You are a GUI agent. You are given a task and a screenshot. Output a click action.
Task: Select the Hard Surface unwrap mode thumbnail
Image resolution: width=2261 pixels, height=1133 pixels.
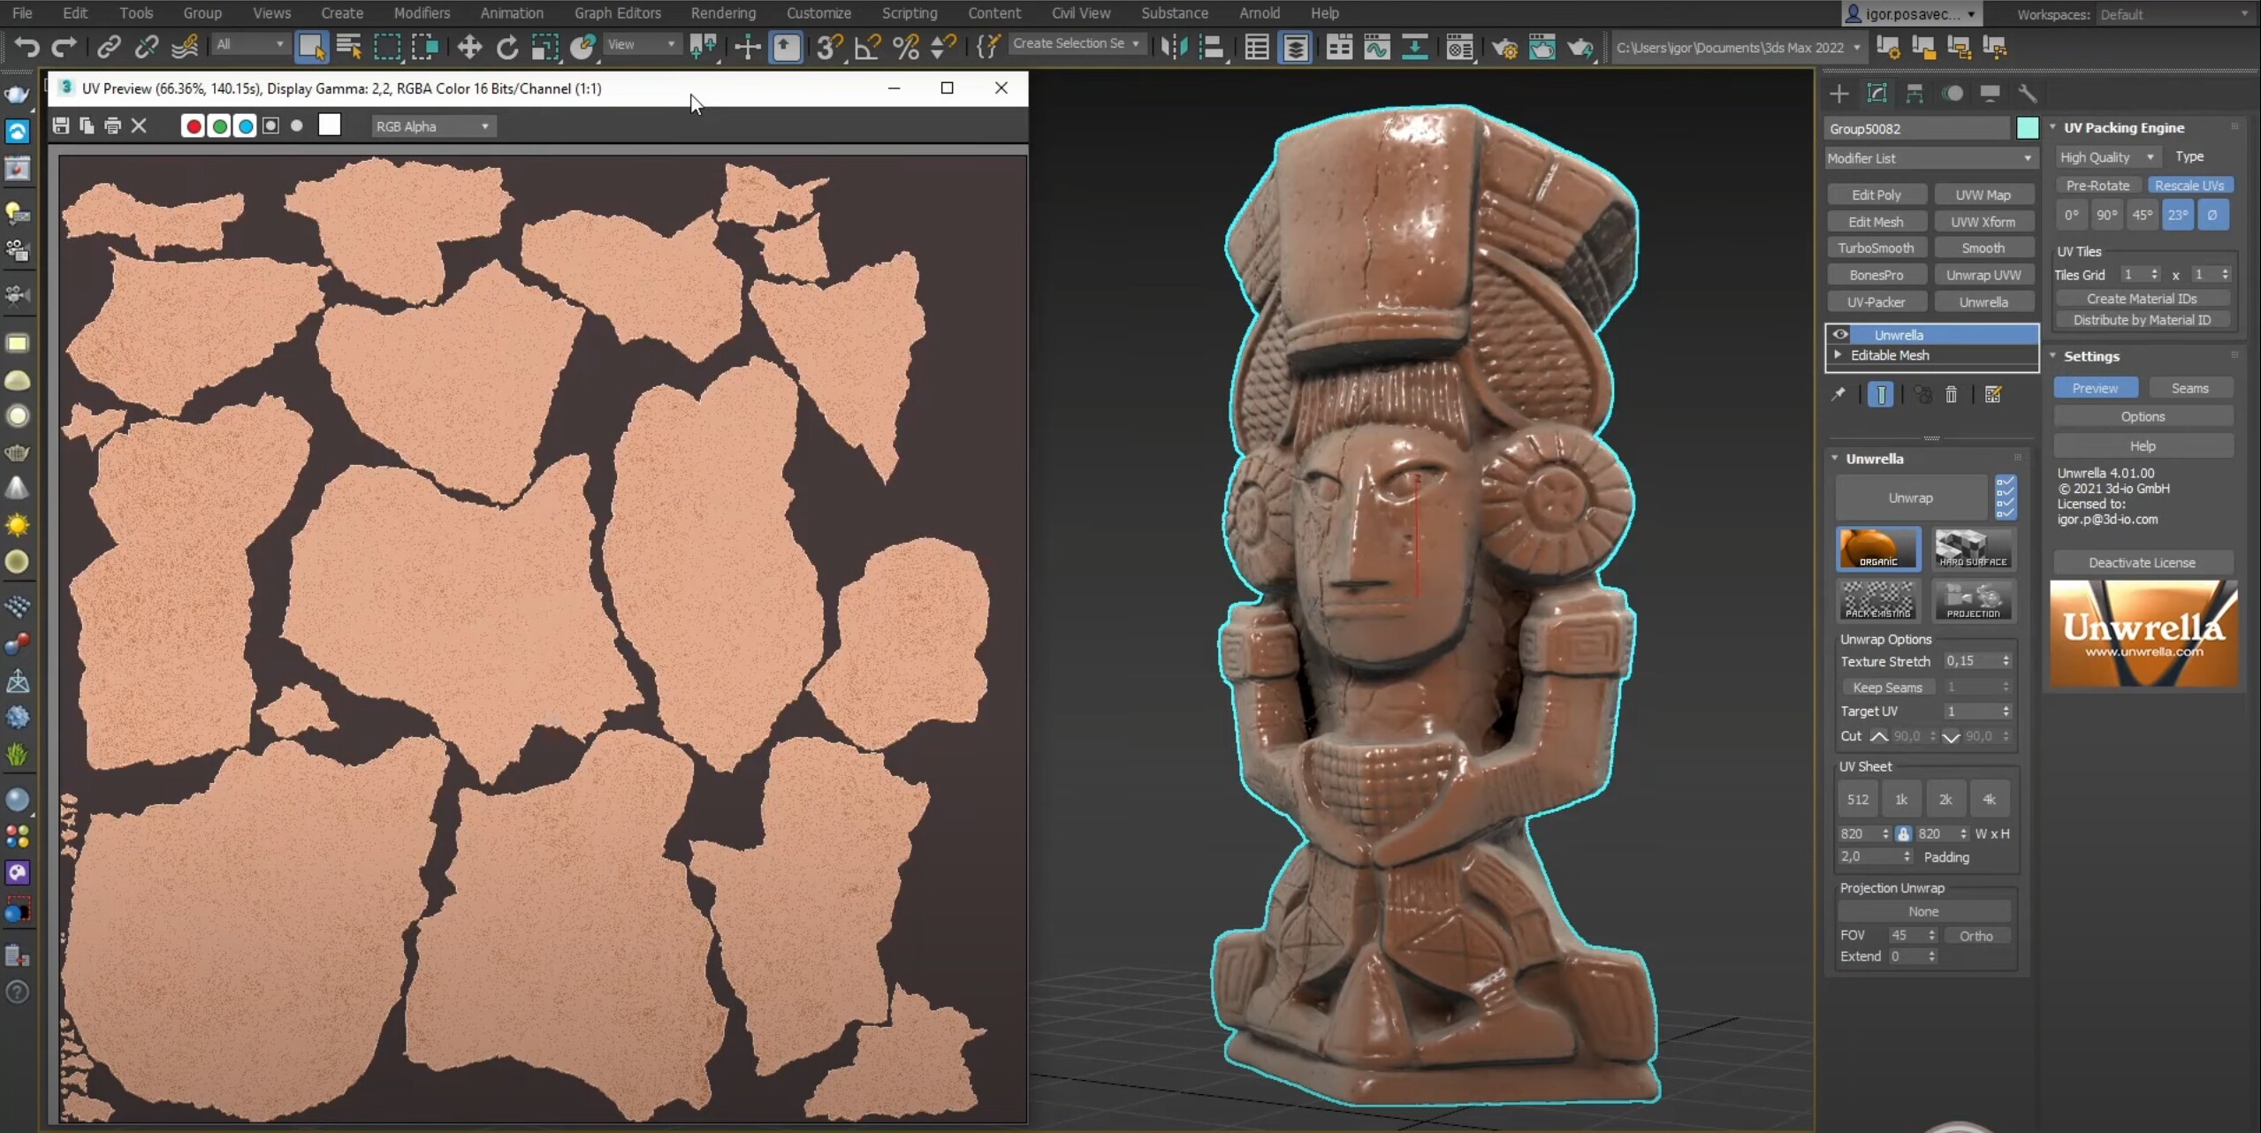1973,548
